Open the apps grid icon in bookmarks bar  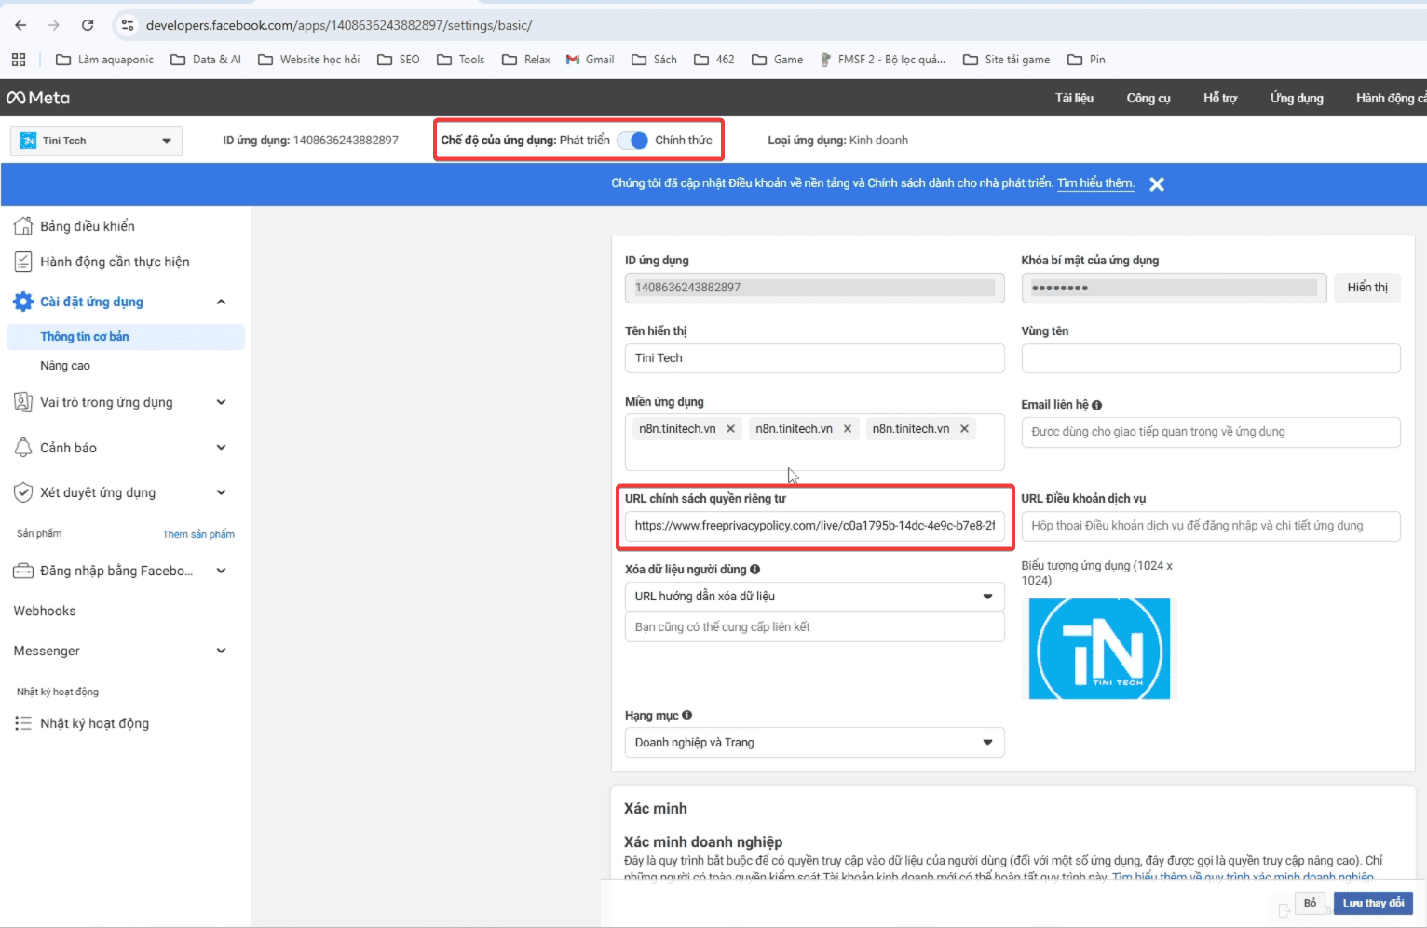(x=19, y=60)
